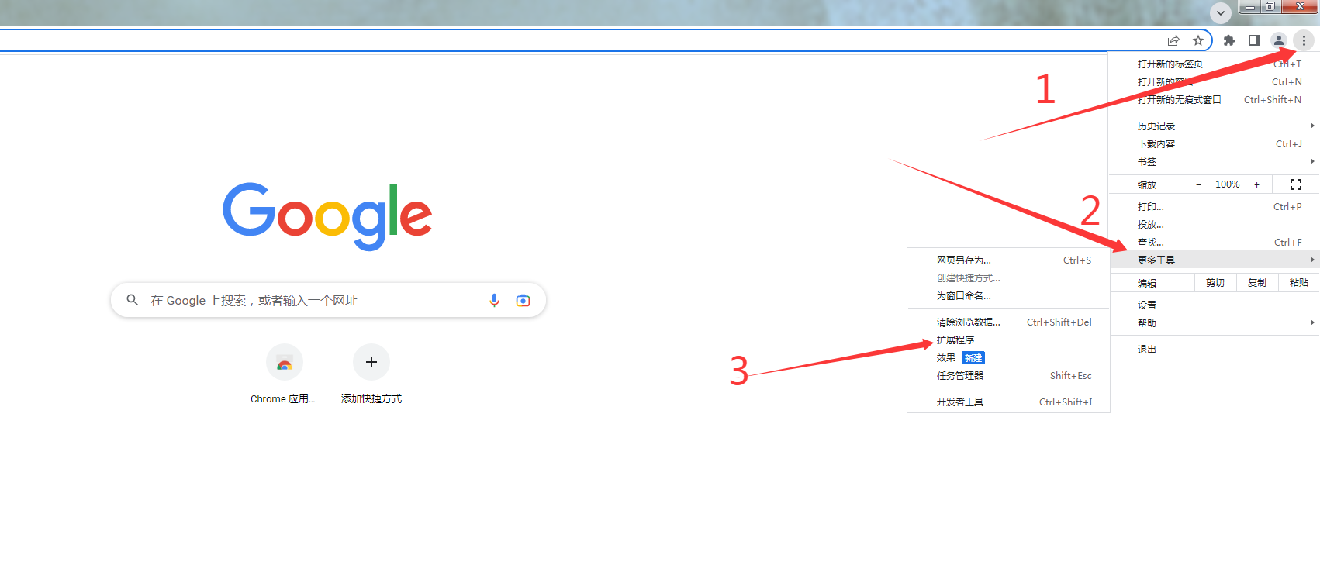Increase zoom with the plus button

1256,184
